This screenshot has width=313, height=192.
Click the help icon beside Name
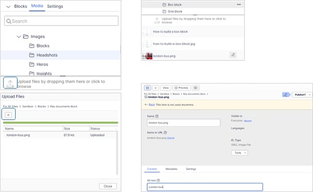click(x=157, y=116)
